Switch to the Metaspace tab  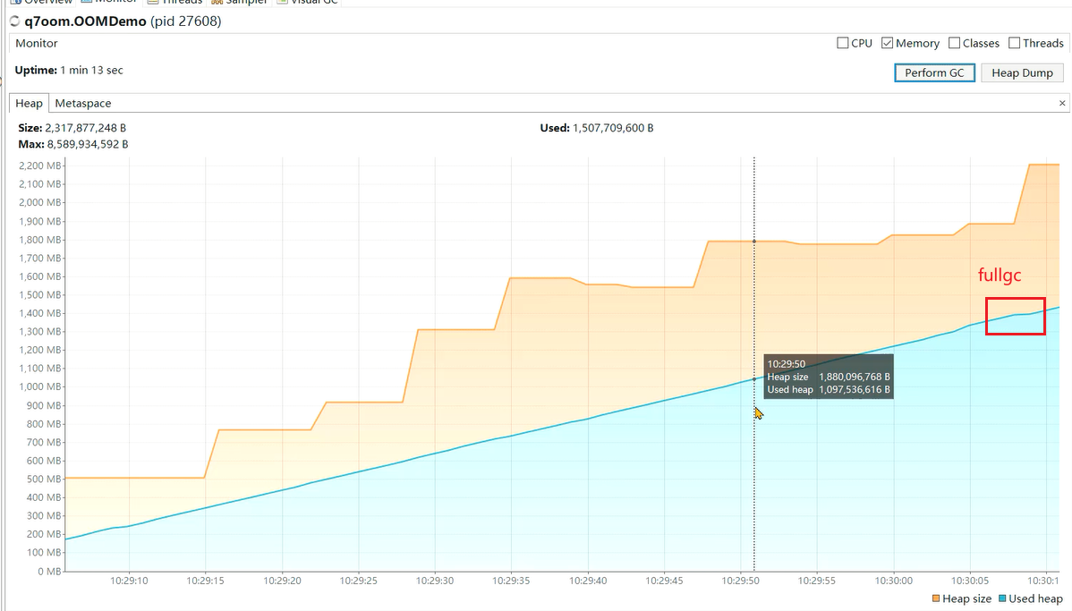pyautogui.click(x=83, y=104)
